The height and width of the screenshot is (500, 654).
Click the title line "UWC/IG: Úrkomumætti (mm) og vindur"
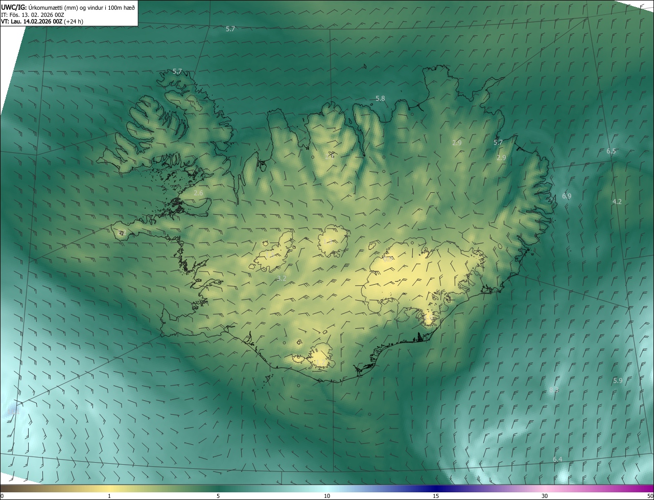pos(68,7)
